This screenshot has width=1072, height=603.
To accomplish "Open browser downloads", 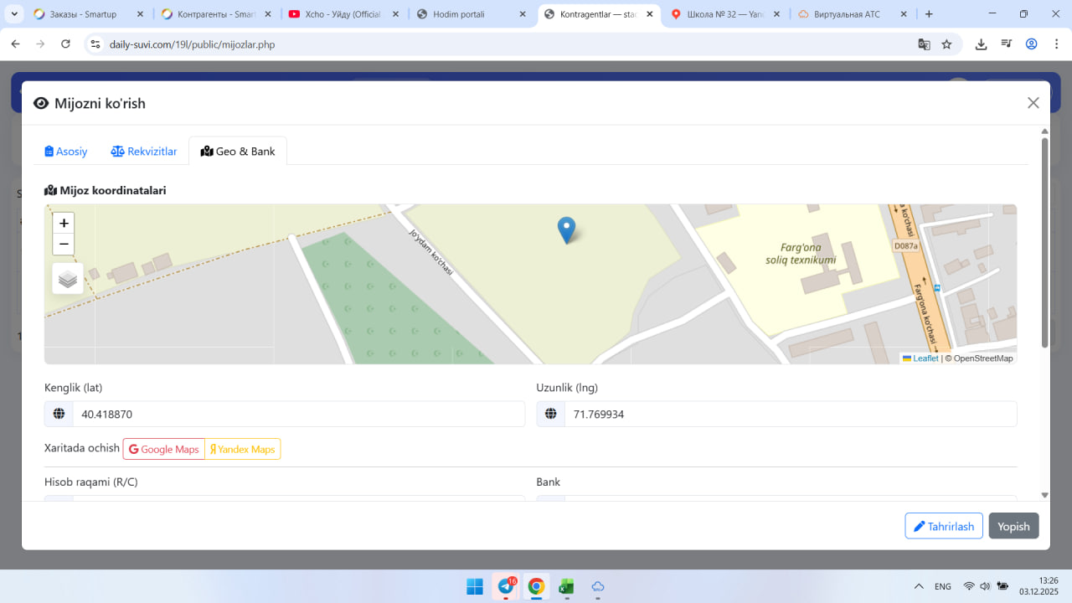I will click(982, 44).
